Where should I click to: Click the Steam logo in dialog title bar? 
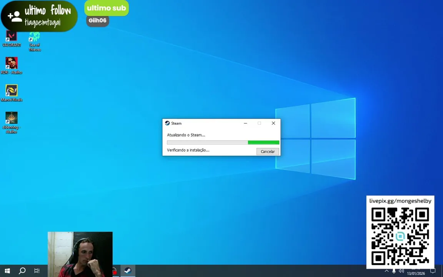[x=167, y=123]
